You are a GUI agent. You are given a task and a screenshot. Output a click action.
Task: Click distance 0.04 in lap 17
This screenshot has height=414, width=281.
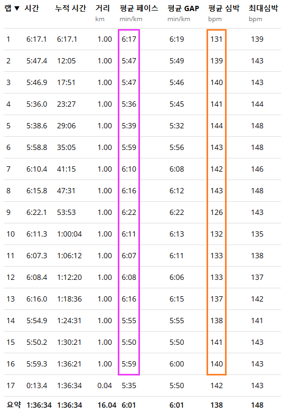pyautogui.click(x=105, y=385)
